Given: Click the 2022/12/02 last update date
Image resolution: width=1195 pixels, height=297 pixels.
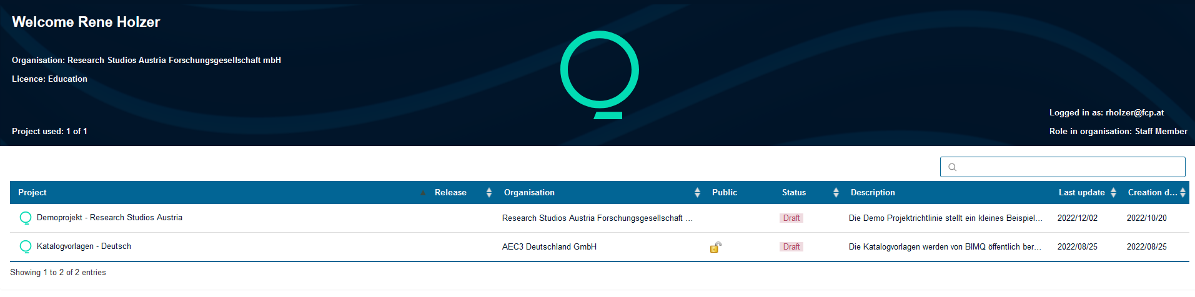Looking at the screenshot, I should (x=1077, y=218).
